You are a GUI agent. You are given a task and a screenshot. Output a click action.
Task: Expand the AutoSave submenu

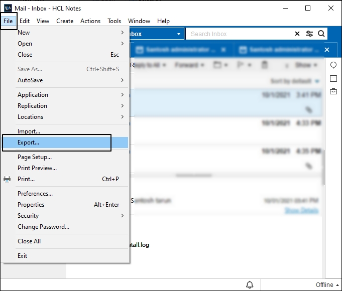[x=72, y=80]
